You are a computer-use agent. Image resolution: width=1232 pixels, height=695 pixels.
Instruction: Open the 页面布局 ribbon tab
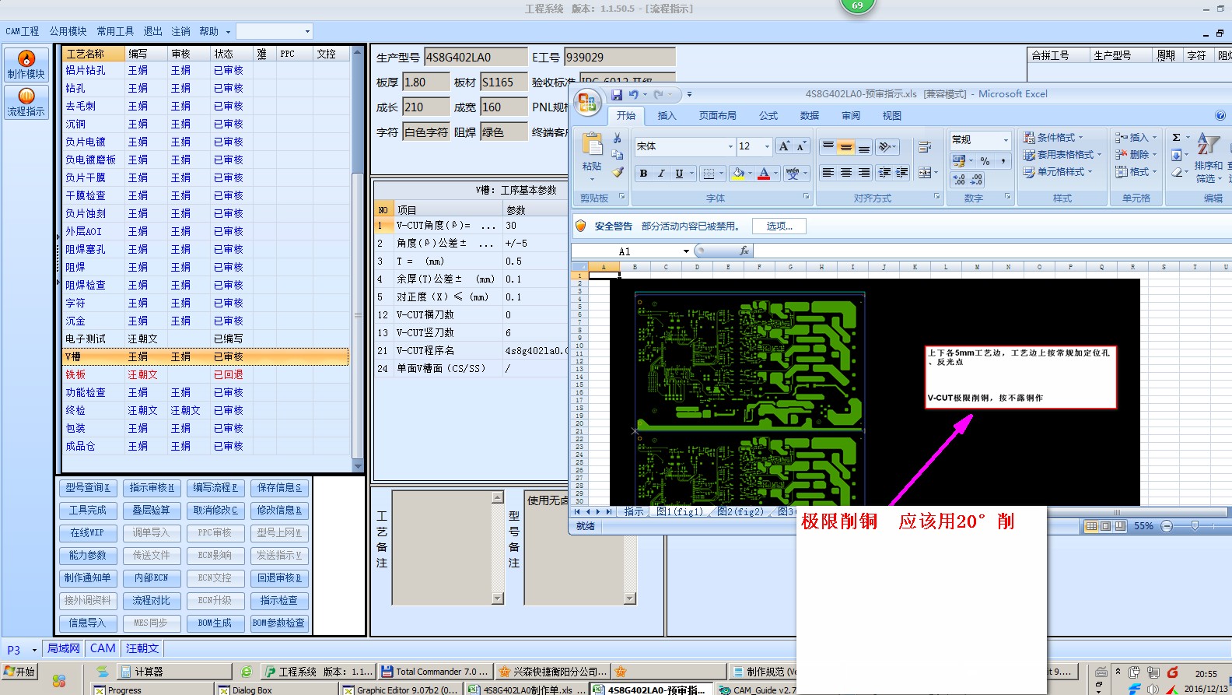point(717,116)
